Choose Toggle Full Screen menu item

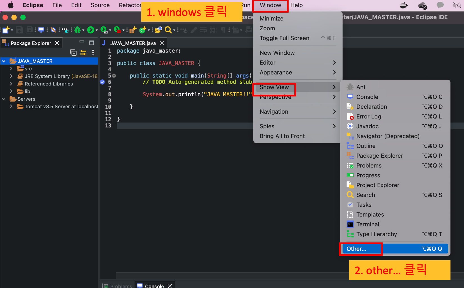pos(298,38)
